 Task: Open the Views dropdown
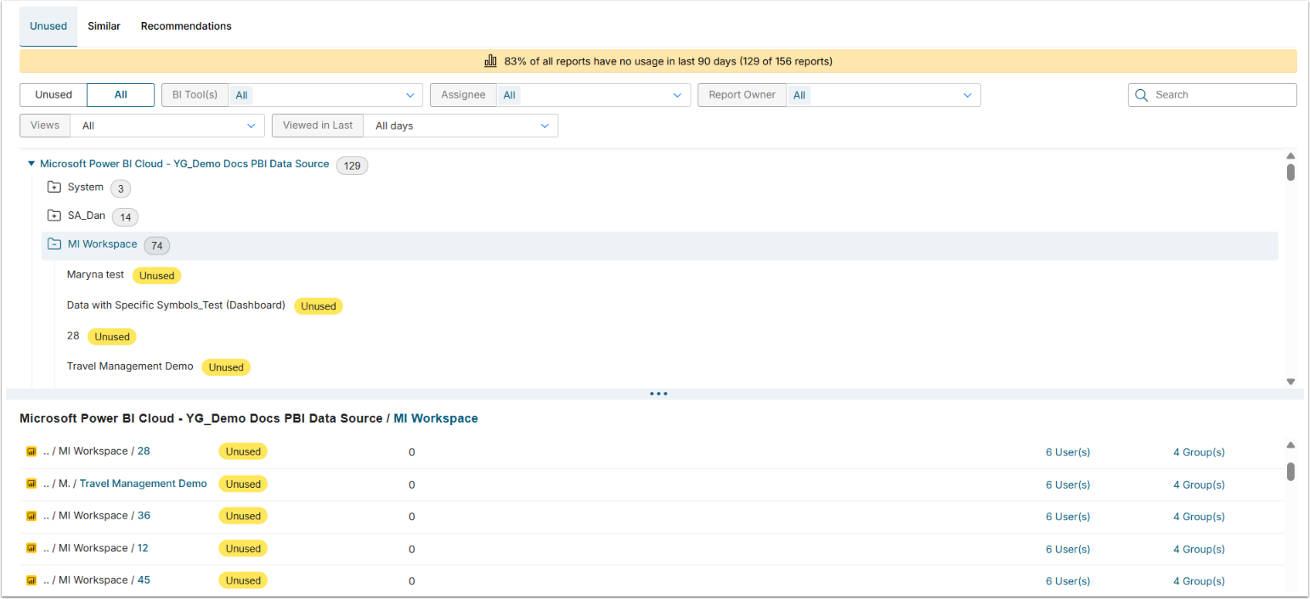pos(142,126)
